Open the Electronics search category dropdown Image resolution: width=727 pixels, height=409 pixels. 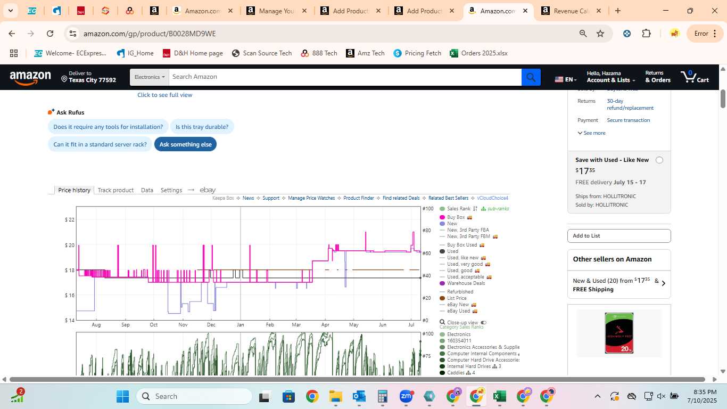tap(150, 77)
